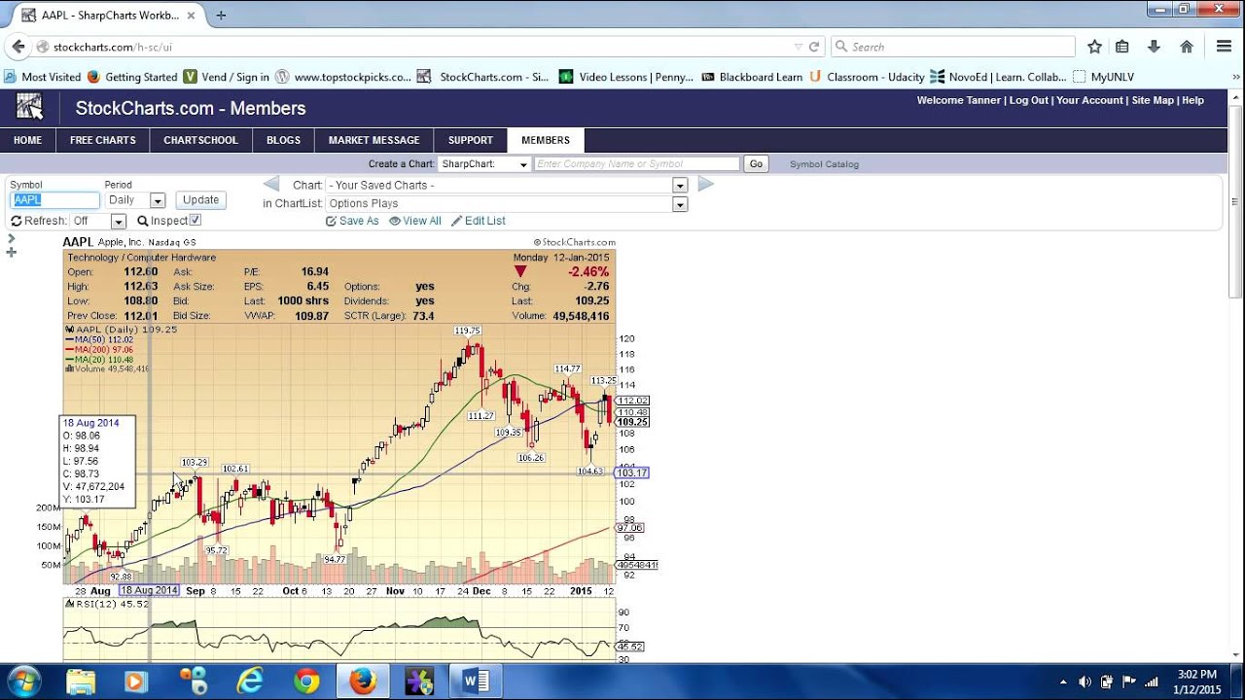
Task: Go to next saved chart arrow
Action: pyautogui.click(x=706, y=184)
